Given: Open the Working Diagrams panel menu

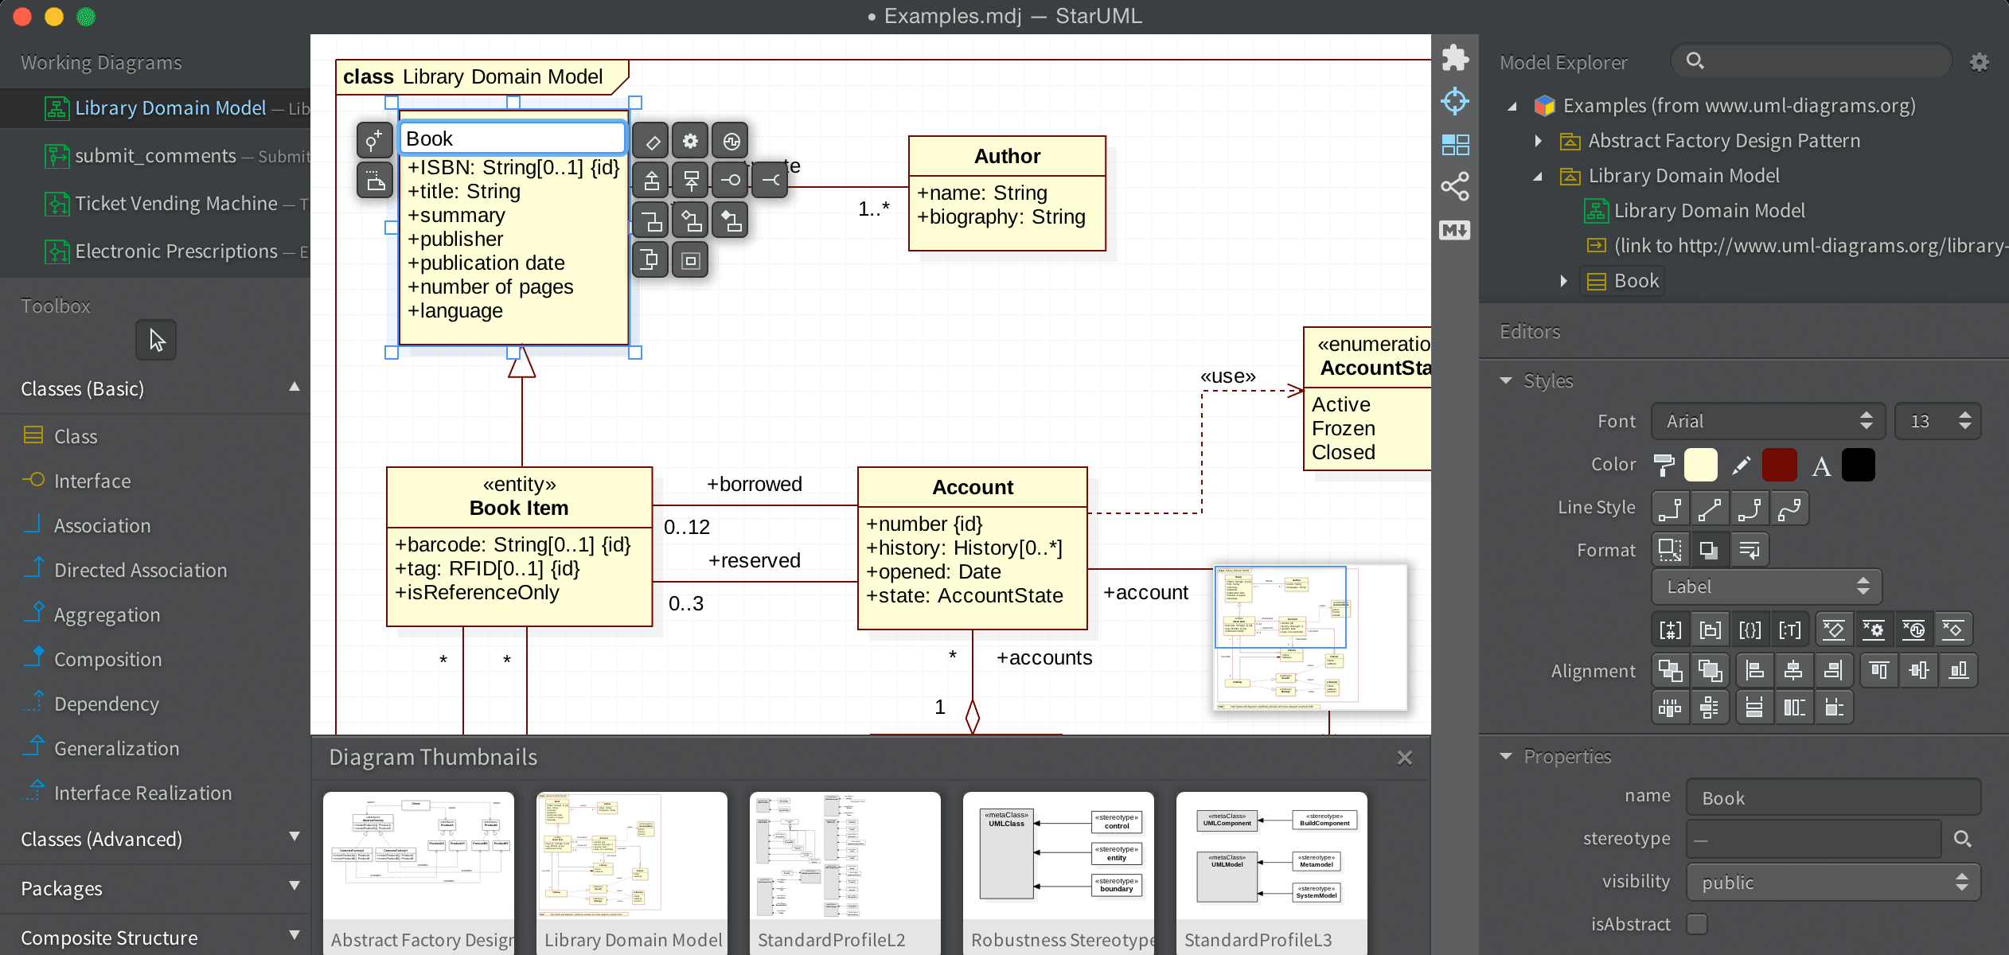Looking at the screenshot, I should tap(294, 61).
